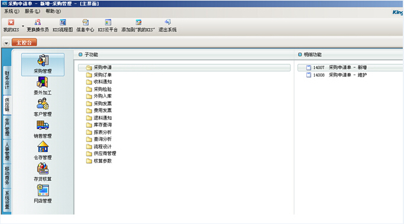
Task: Select 核算参数 folder
Action: 99,161
